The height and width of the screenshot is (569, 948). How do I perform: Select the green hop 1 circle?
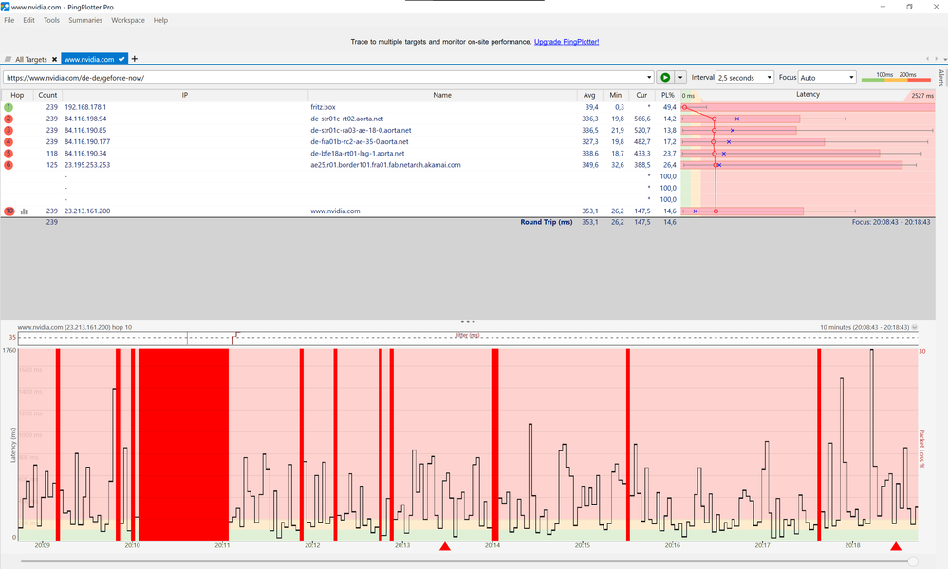9,108
